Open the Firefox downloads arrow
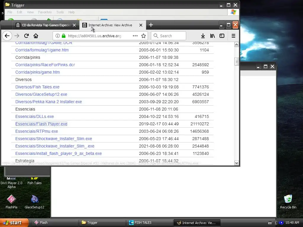This screenshot has height=227, width=303. [203, 36]
